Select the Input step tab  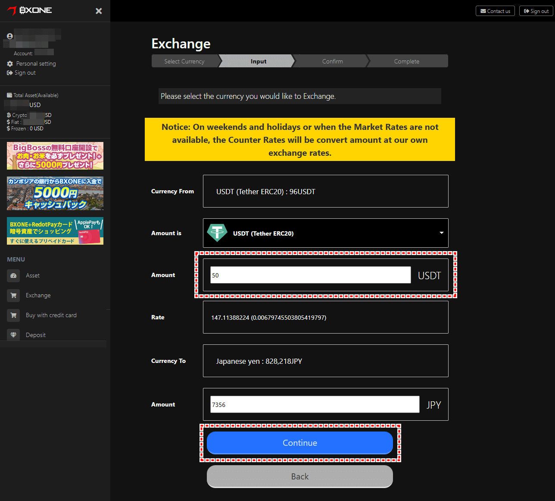pyautogui.click(x=259, y=61)
